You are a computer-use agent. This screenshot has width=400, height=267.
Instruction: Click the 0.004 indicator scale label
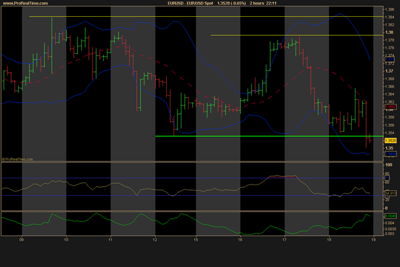(389, 223)
